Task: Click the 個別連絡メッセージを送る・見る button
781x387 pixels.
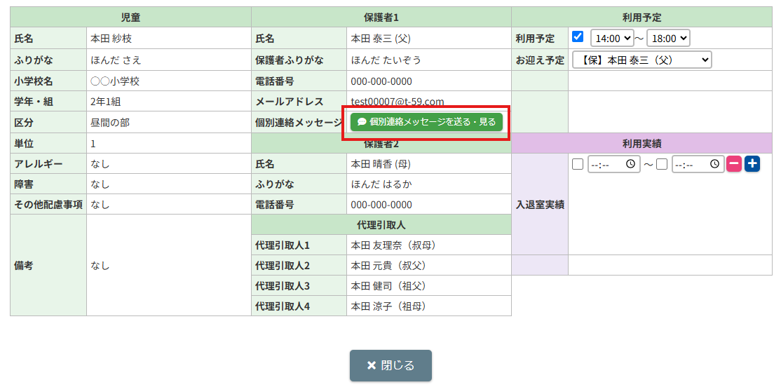Action: (x=426, y=122)
